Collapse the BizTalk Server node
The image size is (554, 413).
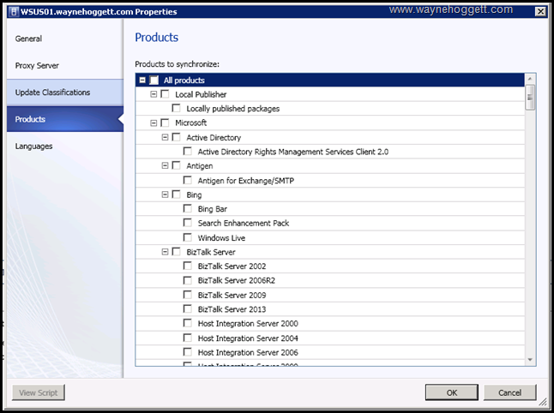pos(165,252)
